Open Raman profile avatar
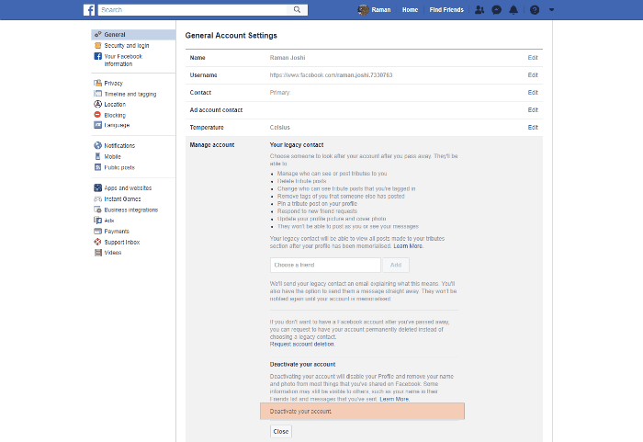 tap(363, 10)
